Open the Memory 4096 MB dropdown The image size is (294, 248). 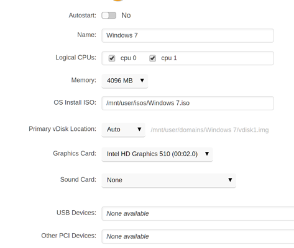pos(125,81)
